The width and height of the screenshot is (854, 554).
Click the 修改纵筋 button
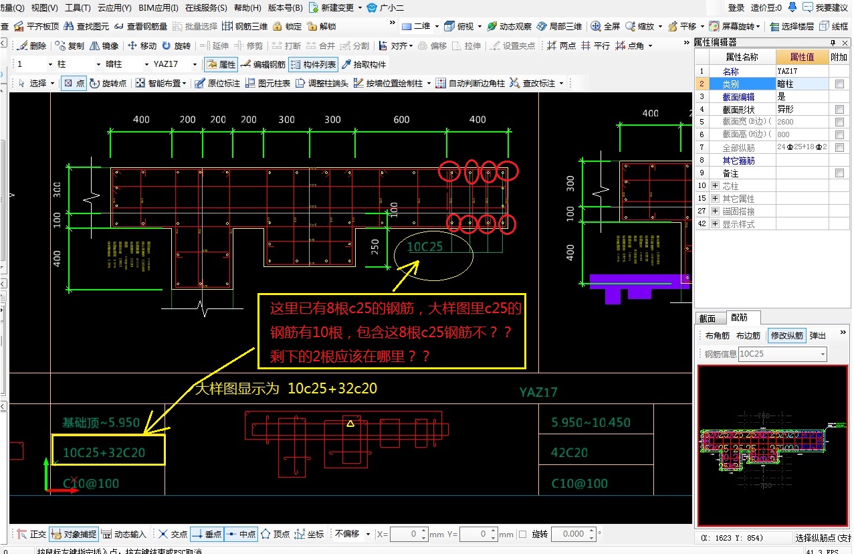[786, 336]
